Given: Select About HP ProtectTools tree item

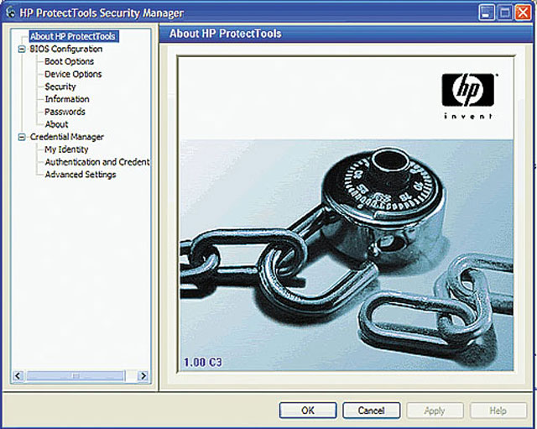Looking at the screenshot, I should point(74,36).
